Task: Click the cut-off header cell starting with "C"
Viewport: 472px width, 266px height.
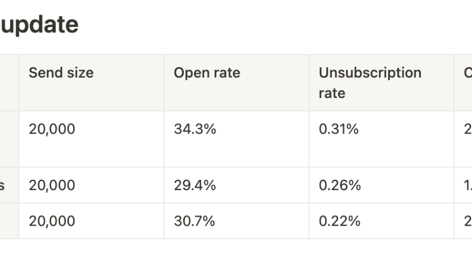Action: (x=464, y=83)
